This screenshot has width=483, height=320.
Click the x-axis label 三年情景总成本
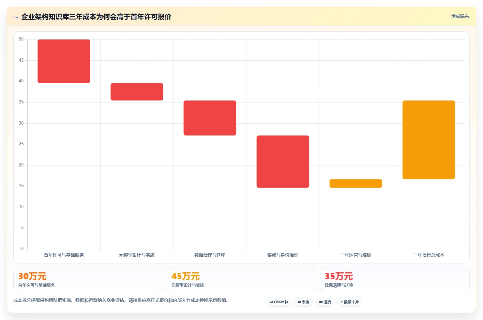point(428,255)
